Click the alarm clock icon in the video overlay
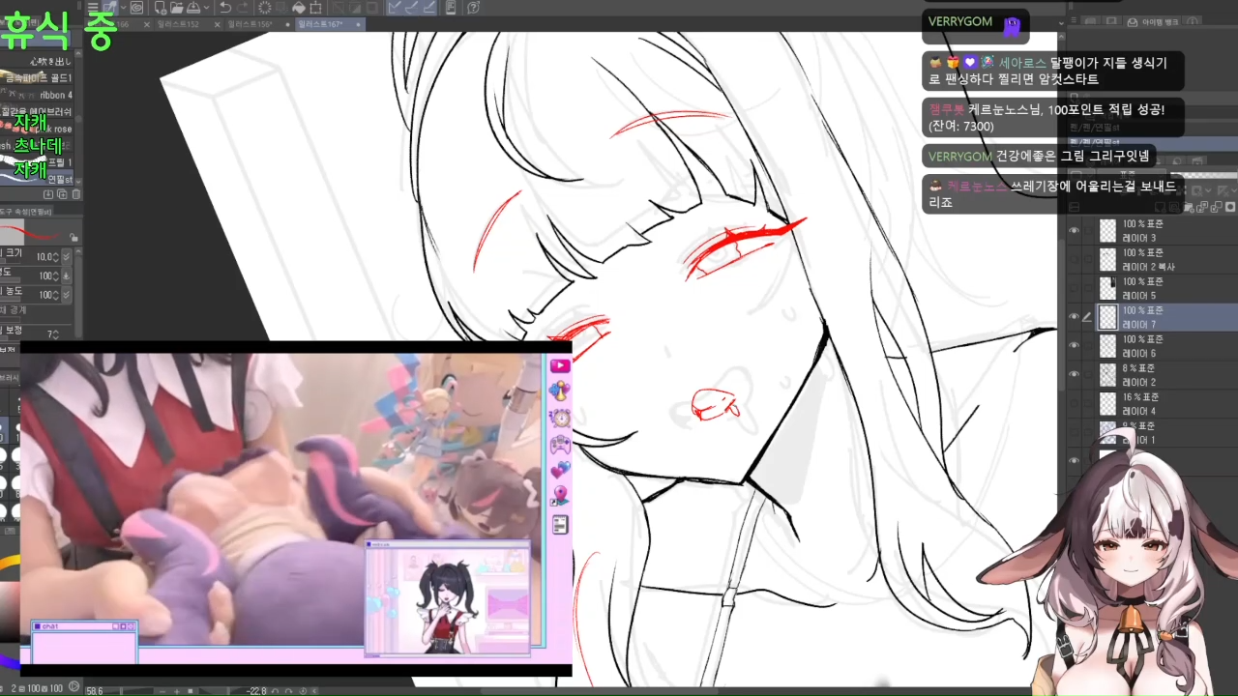The width and height of the screenshot is (1238, 696). [559, 418]
